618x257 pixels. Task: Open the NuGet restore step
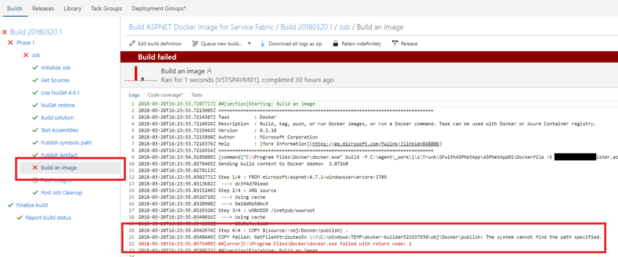(57, 105)
